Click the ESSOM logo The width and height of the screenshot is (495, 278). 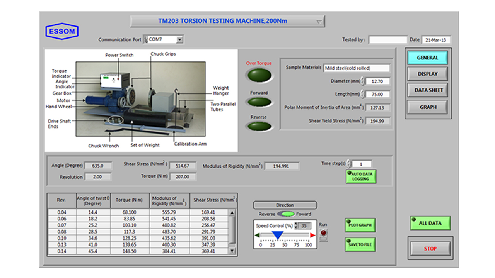click(62, 31)
